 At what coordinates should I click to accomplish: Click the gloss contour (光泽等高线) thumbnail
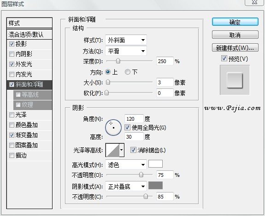coord(112,150)
